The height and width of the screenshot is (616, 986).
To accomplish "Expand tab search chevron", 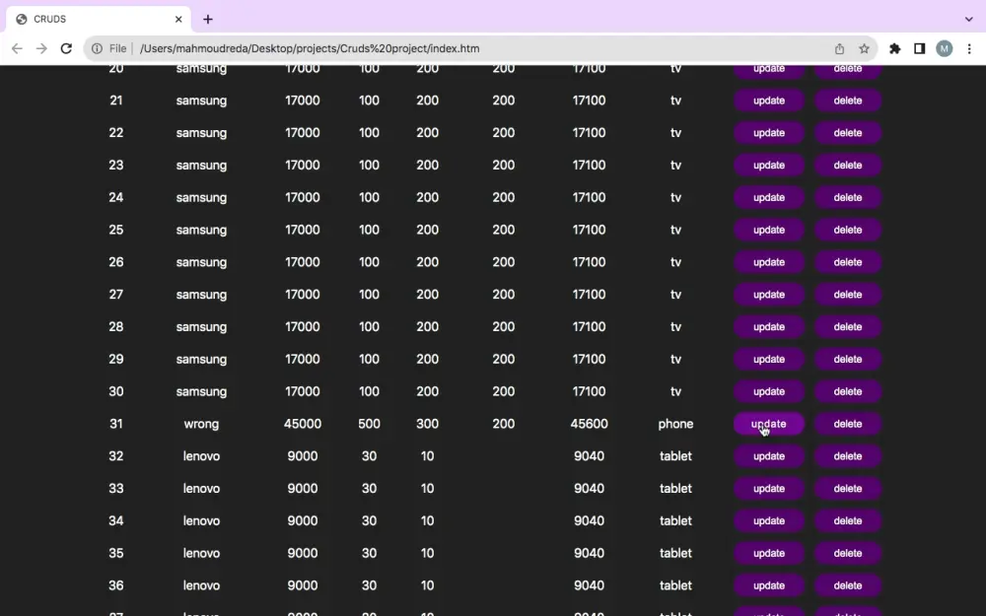I will pos(969,19).
